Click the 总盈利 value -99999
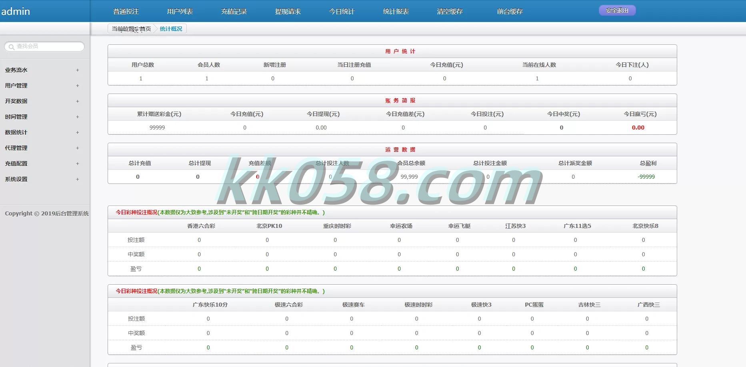 (x=646, y=177)
